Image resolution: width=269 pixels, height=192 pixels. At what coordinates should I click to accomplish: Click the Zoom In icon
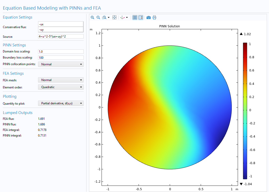92,17
